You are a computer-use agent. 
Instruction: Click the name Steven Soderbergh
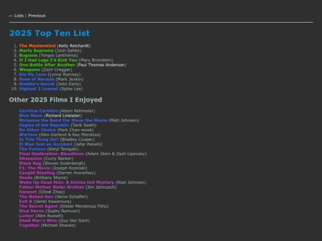click(x=64, y=163)
